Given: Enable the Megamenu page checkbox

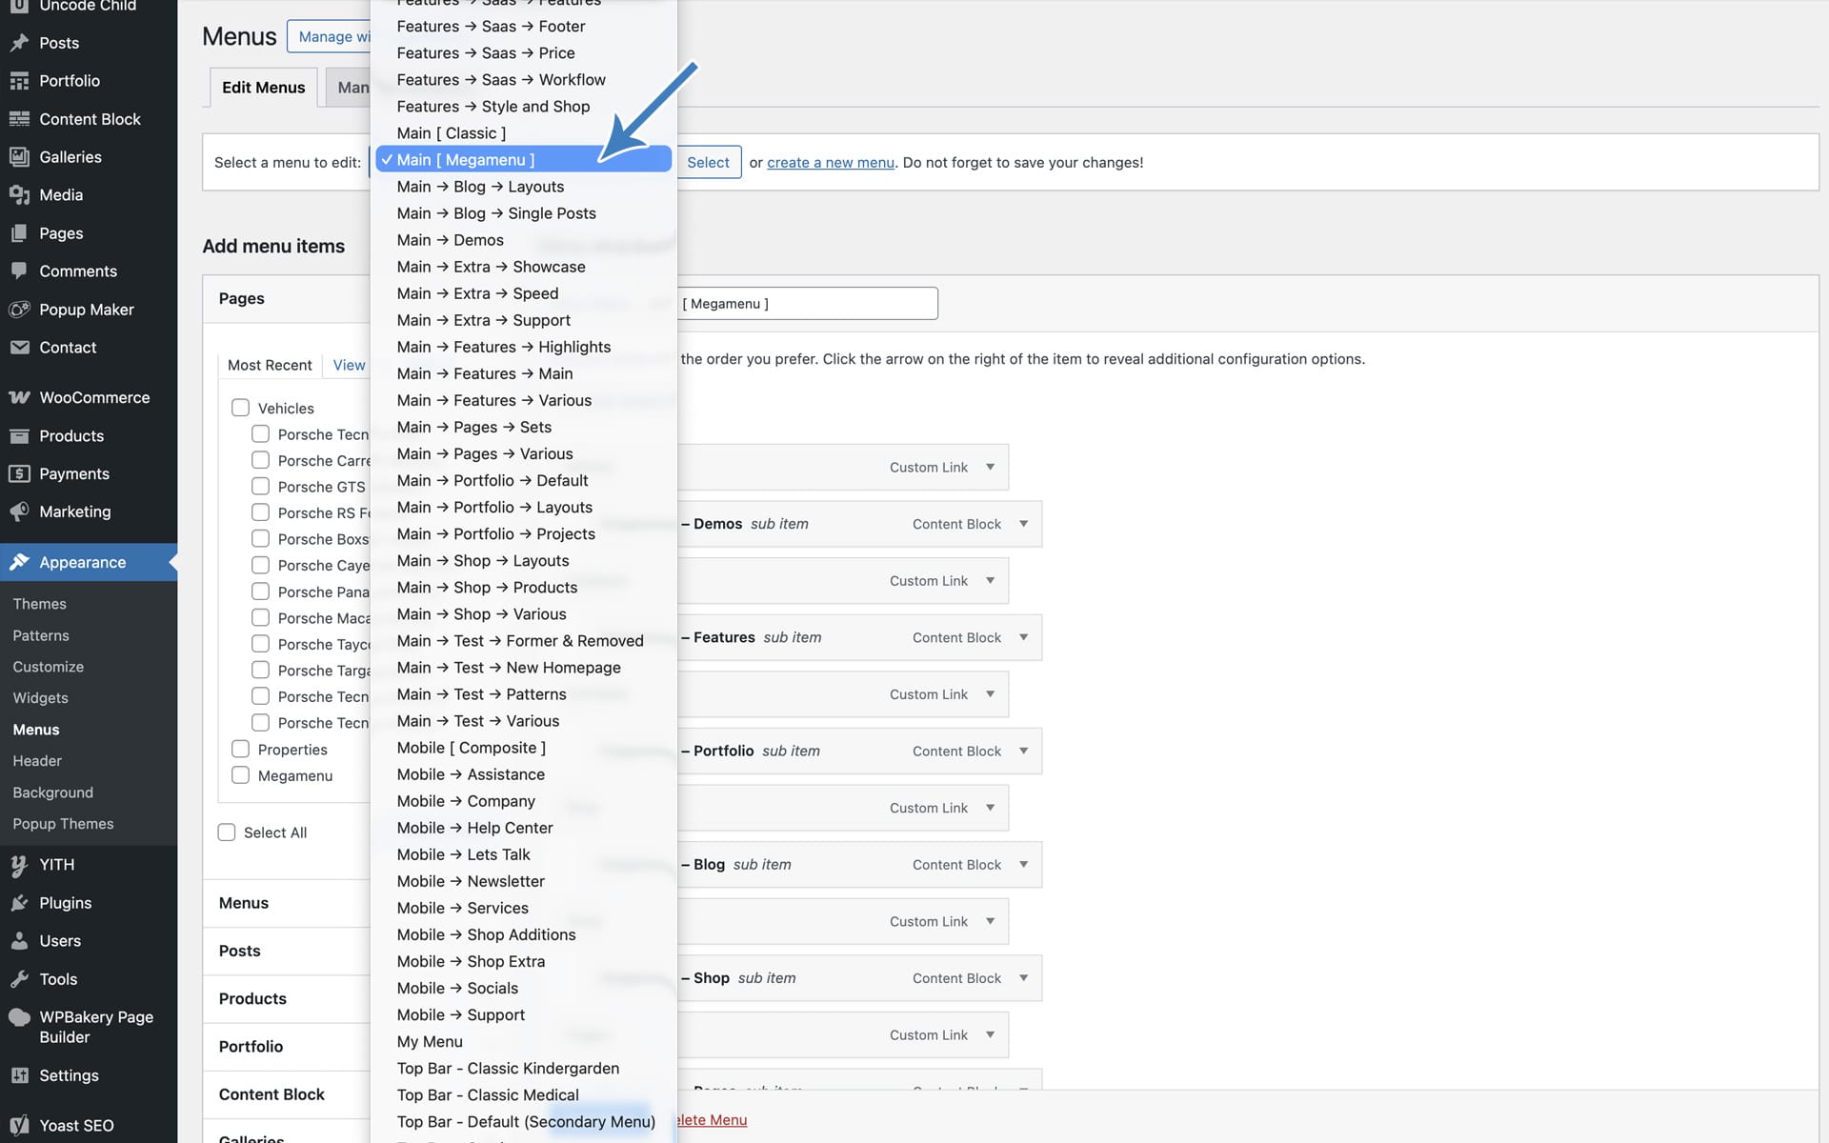Looking at the screenshot, I should click(x=240, y=775).
